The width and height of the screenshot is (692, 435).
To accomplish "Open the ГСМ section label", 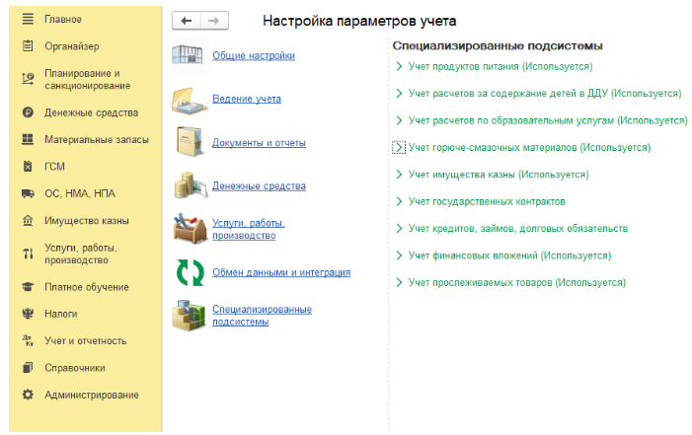I will 54,167.
